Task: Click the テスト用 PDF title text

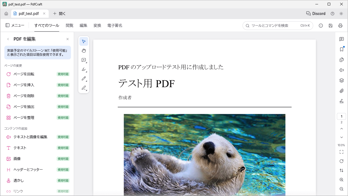Action: 146,84
